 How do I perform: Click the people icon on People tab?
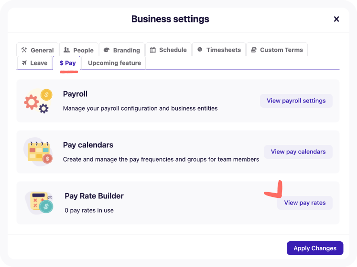click(66, 50)
